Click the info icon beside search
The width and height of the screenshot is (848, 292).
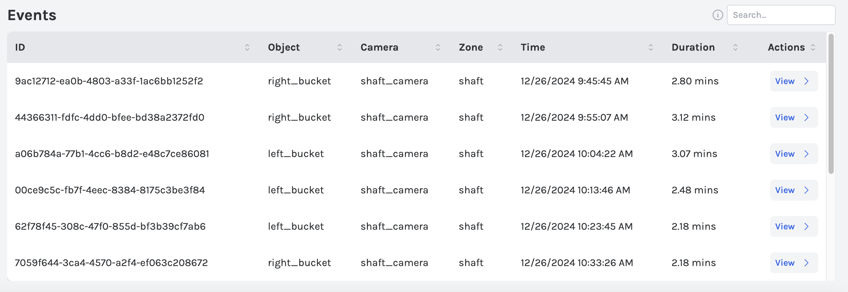point(718,15)
